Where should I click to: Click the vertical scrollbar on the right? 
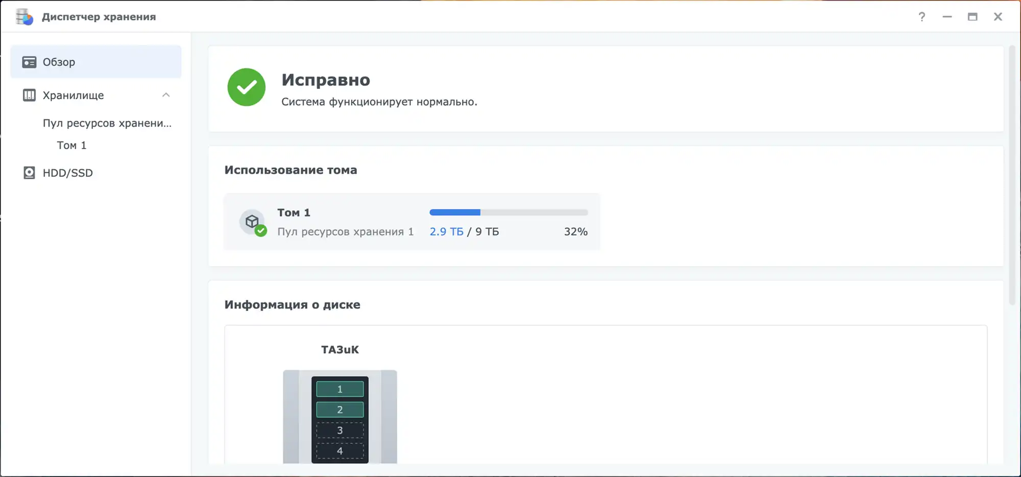[1012, 175]
